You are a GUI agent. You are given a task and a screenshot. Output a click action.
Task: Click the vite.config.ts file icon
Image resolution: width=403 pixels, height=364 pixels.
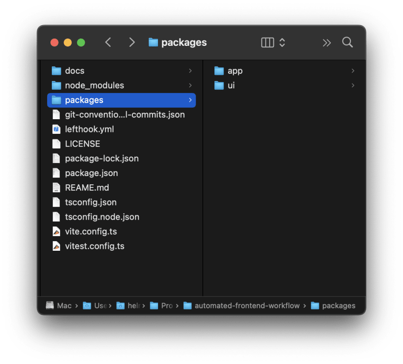coord(56,232)
